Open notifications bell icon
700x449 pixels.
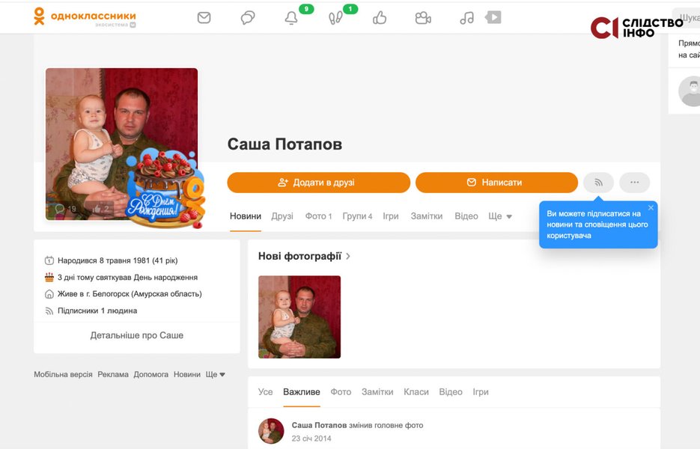[x=291, y=19]
